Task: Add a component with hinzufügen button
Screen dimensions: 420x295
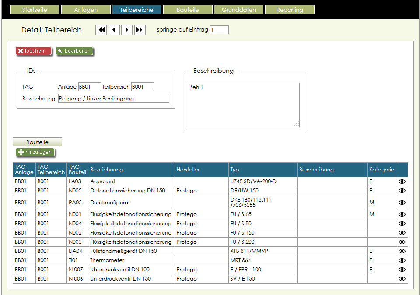Action: [x=35, y=153]
